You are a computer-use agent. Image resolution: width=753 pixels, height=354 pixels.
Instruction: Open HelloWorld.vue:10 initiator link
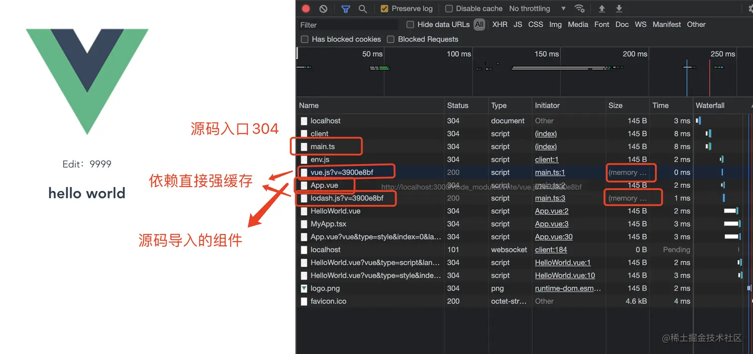pos(565,275)
